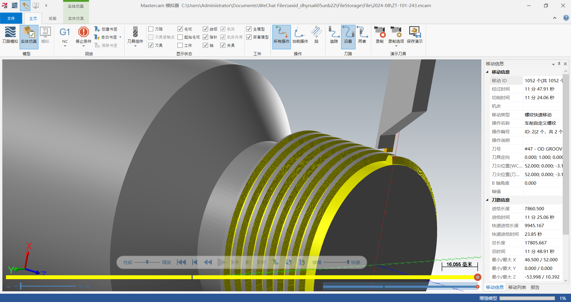Toggle the 线框 wireframe checkbox

click(205, 29)
